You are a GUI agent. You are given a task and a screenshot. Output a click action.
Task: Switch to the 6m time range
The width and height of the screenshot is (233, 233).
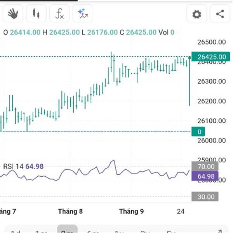coord(93,231)
